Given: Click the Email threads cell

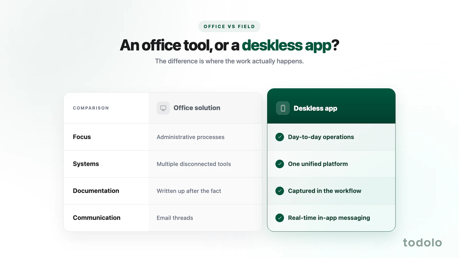Looking at the screenshot, I should [x=205, y=218].
